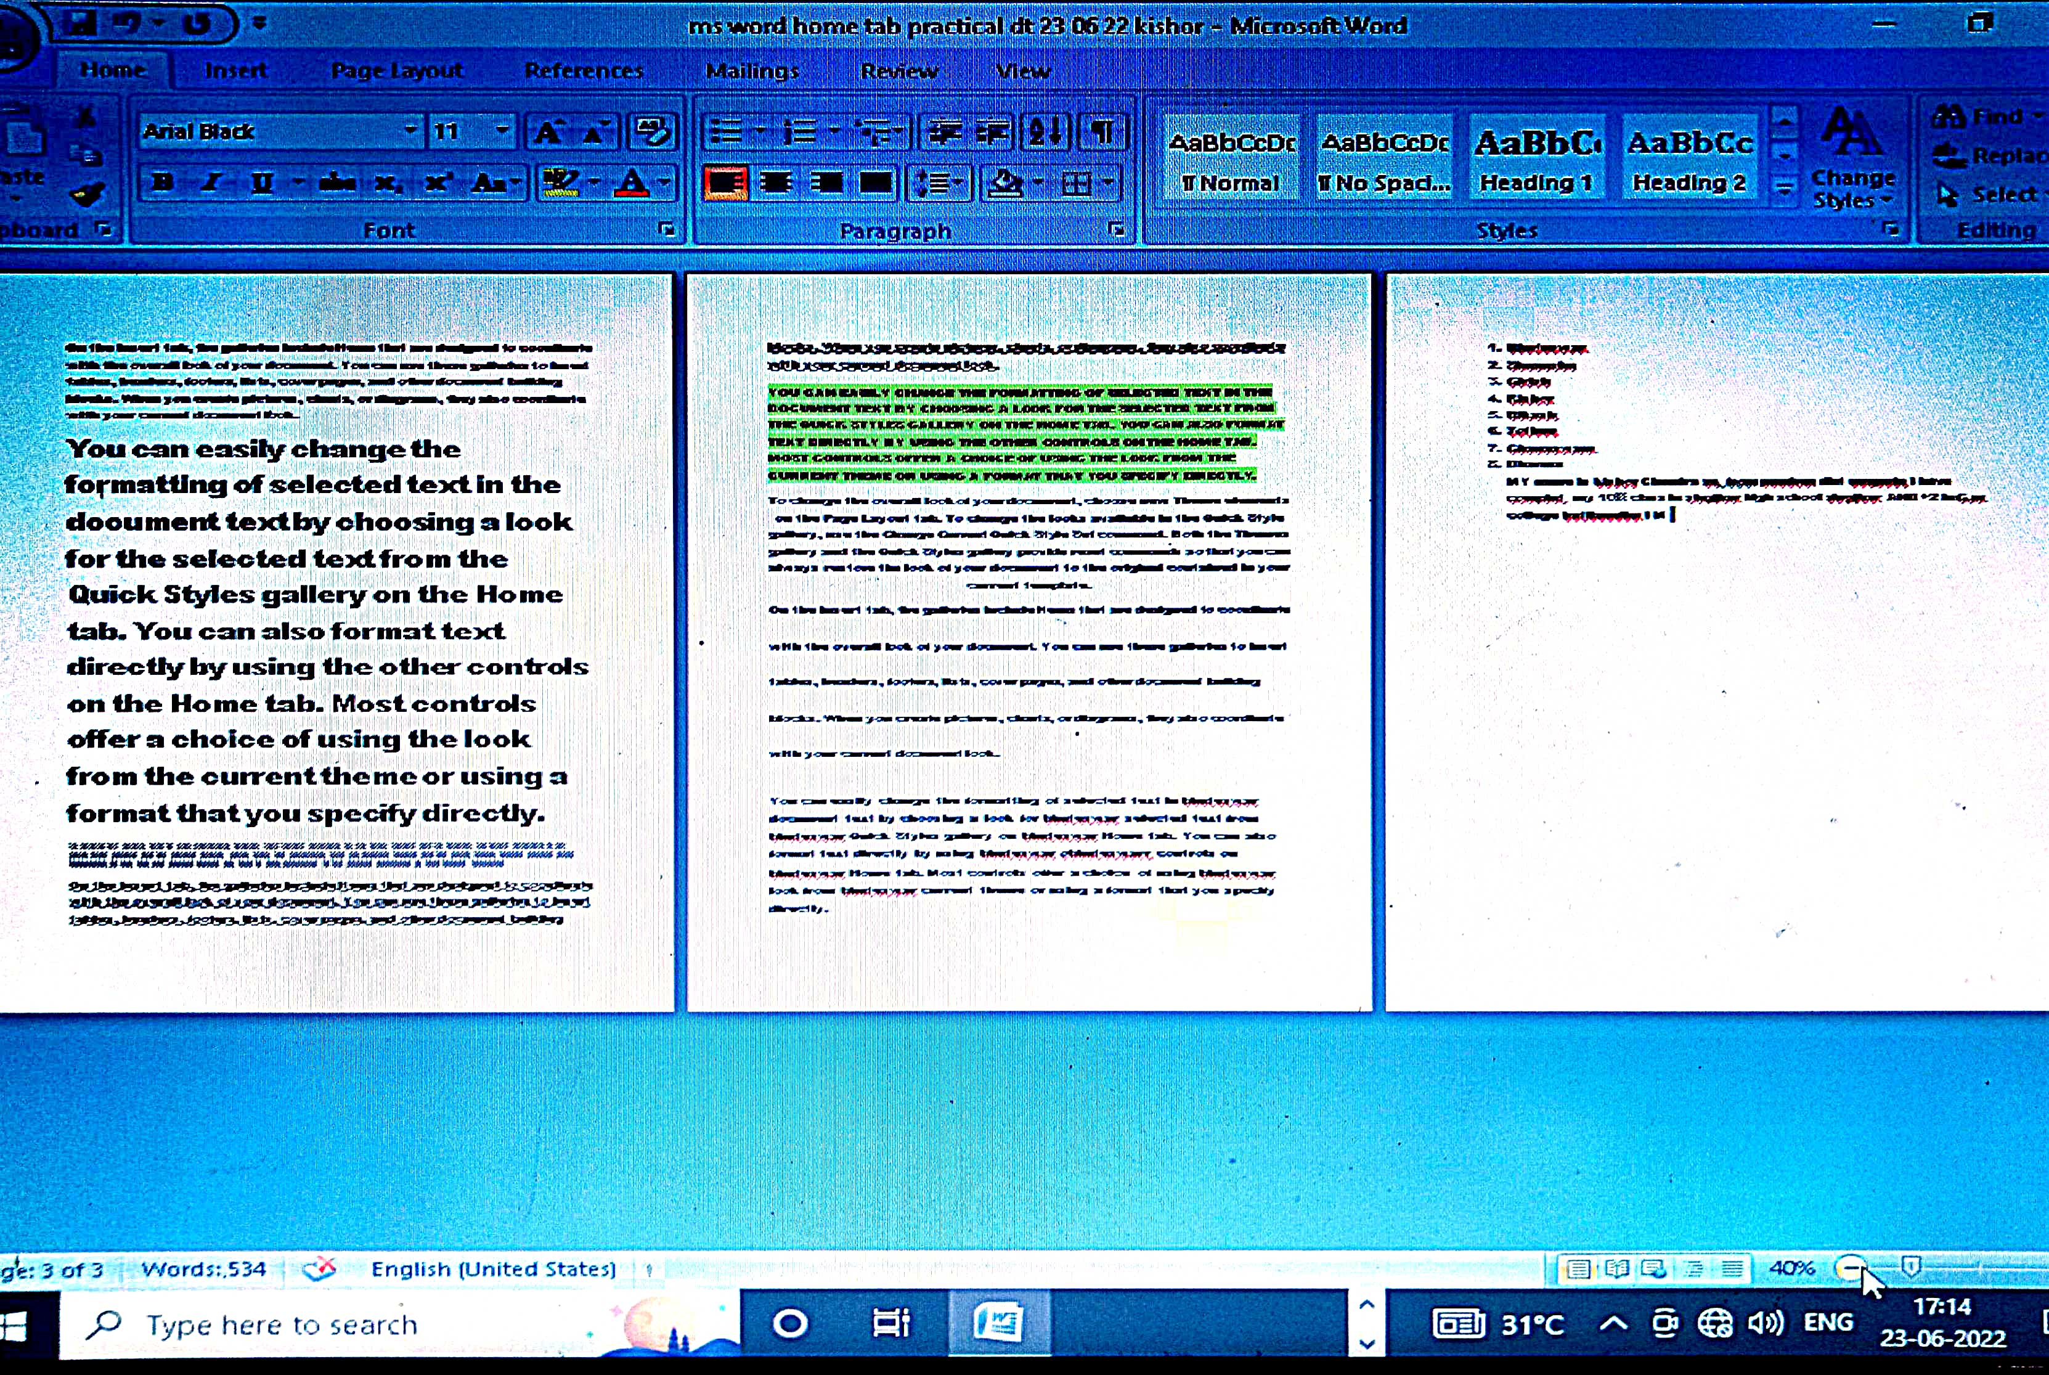
Task: Toggle Align Text Left button
Action: 725,183
